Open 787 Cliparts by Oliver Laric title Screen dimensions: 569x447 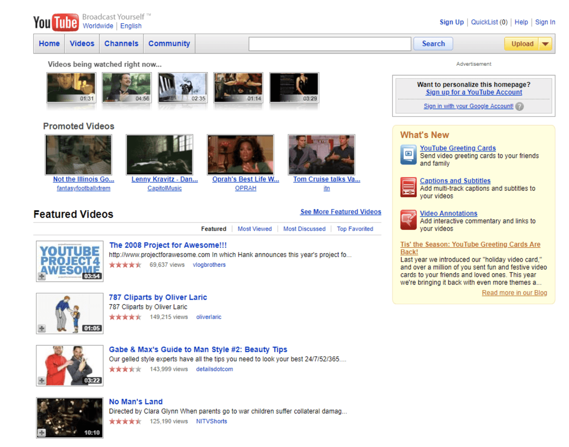point(158,297)
